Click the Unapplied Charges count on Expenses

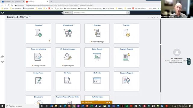(91, 42)
